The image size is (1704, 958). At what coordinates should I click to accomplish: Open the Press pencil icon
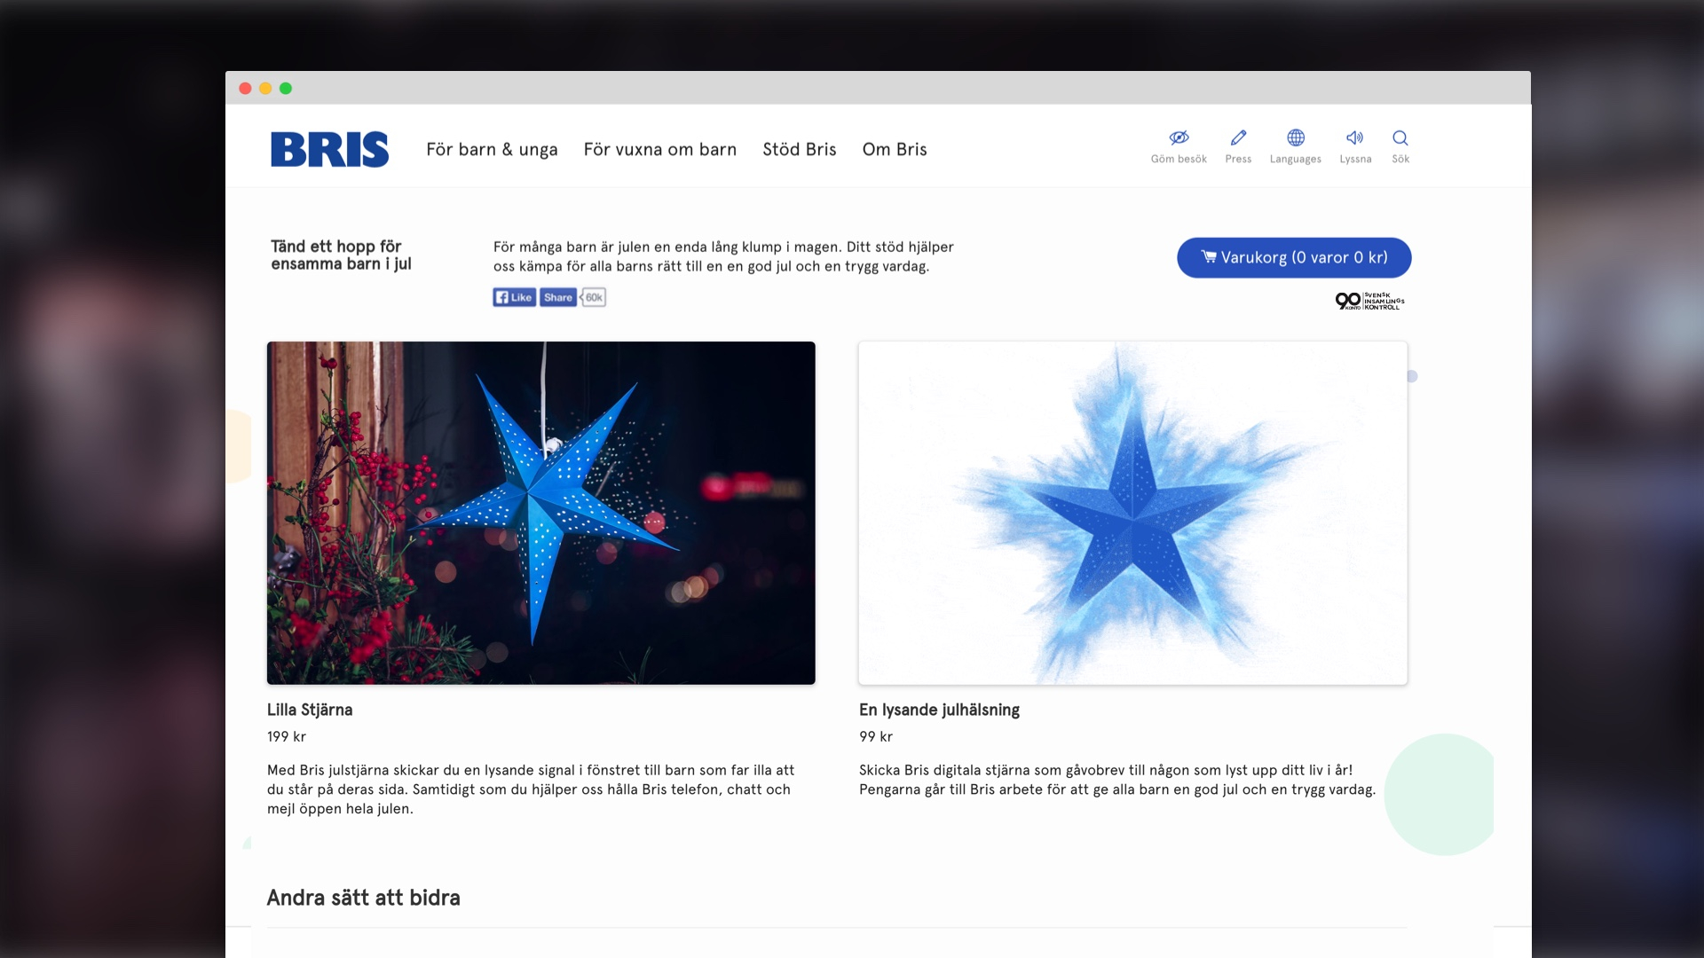pyautogui.click(x=1238, y=138)
